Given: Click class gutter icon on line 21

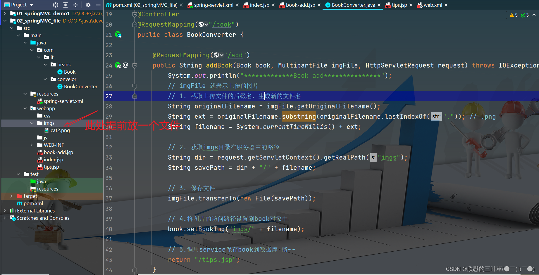Looking at the screenshot, I should (x=118, y=35).
